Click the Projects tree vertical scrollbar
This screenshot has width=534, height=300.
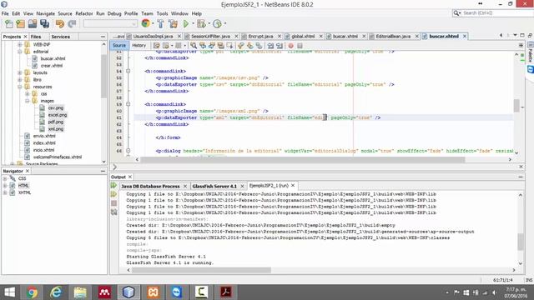tap(103, 76)
